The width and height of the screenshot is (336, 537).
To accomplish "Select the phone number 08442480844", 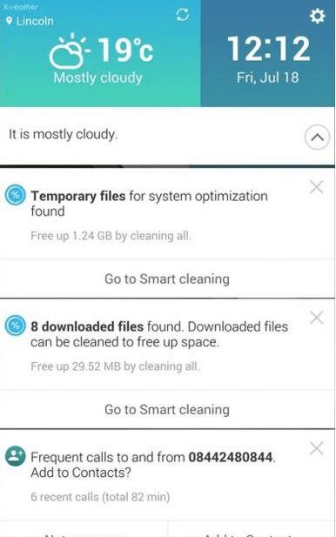I will 231,457.
